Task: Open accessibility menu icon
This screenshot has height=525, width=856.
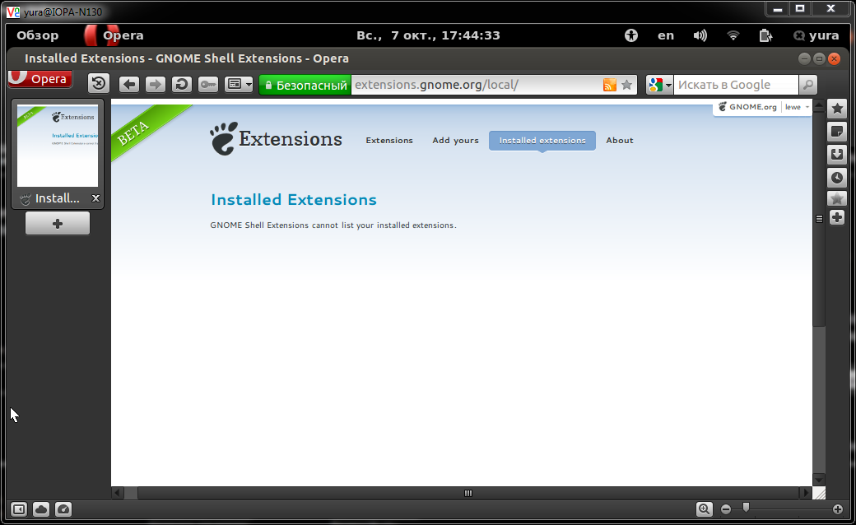Action: (x=631, y=35)
